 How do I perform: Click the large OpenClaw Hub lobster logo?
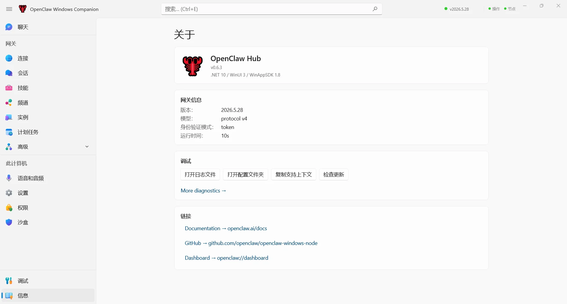coord(193,66)
